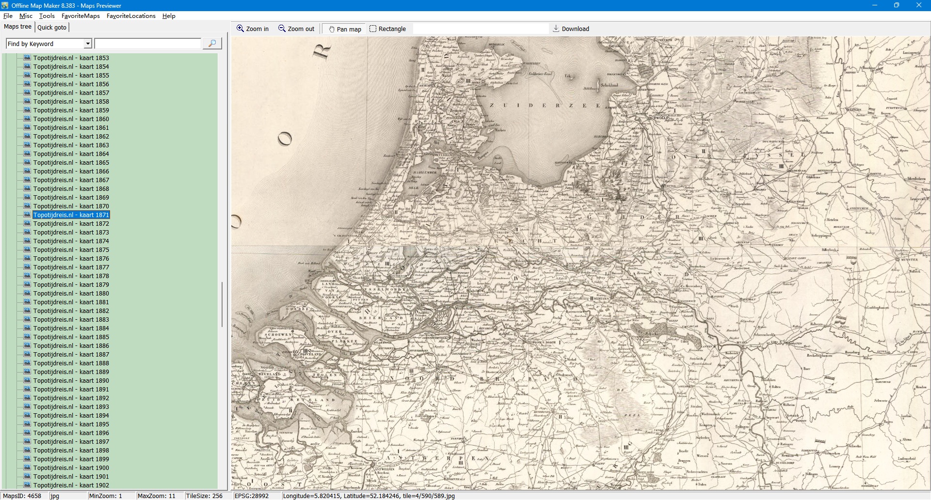Click the maps tree vertical scrollbar
The width and height of the screenshot is (931, 500).
(x=222, y=304)
